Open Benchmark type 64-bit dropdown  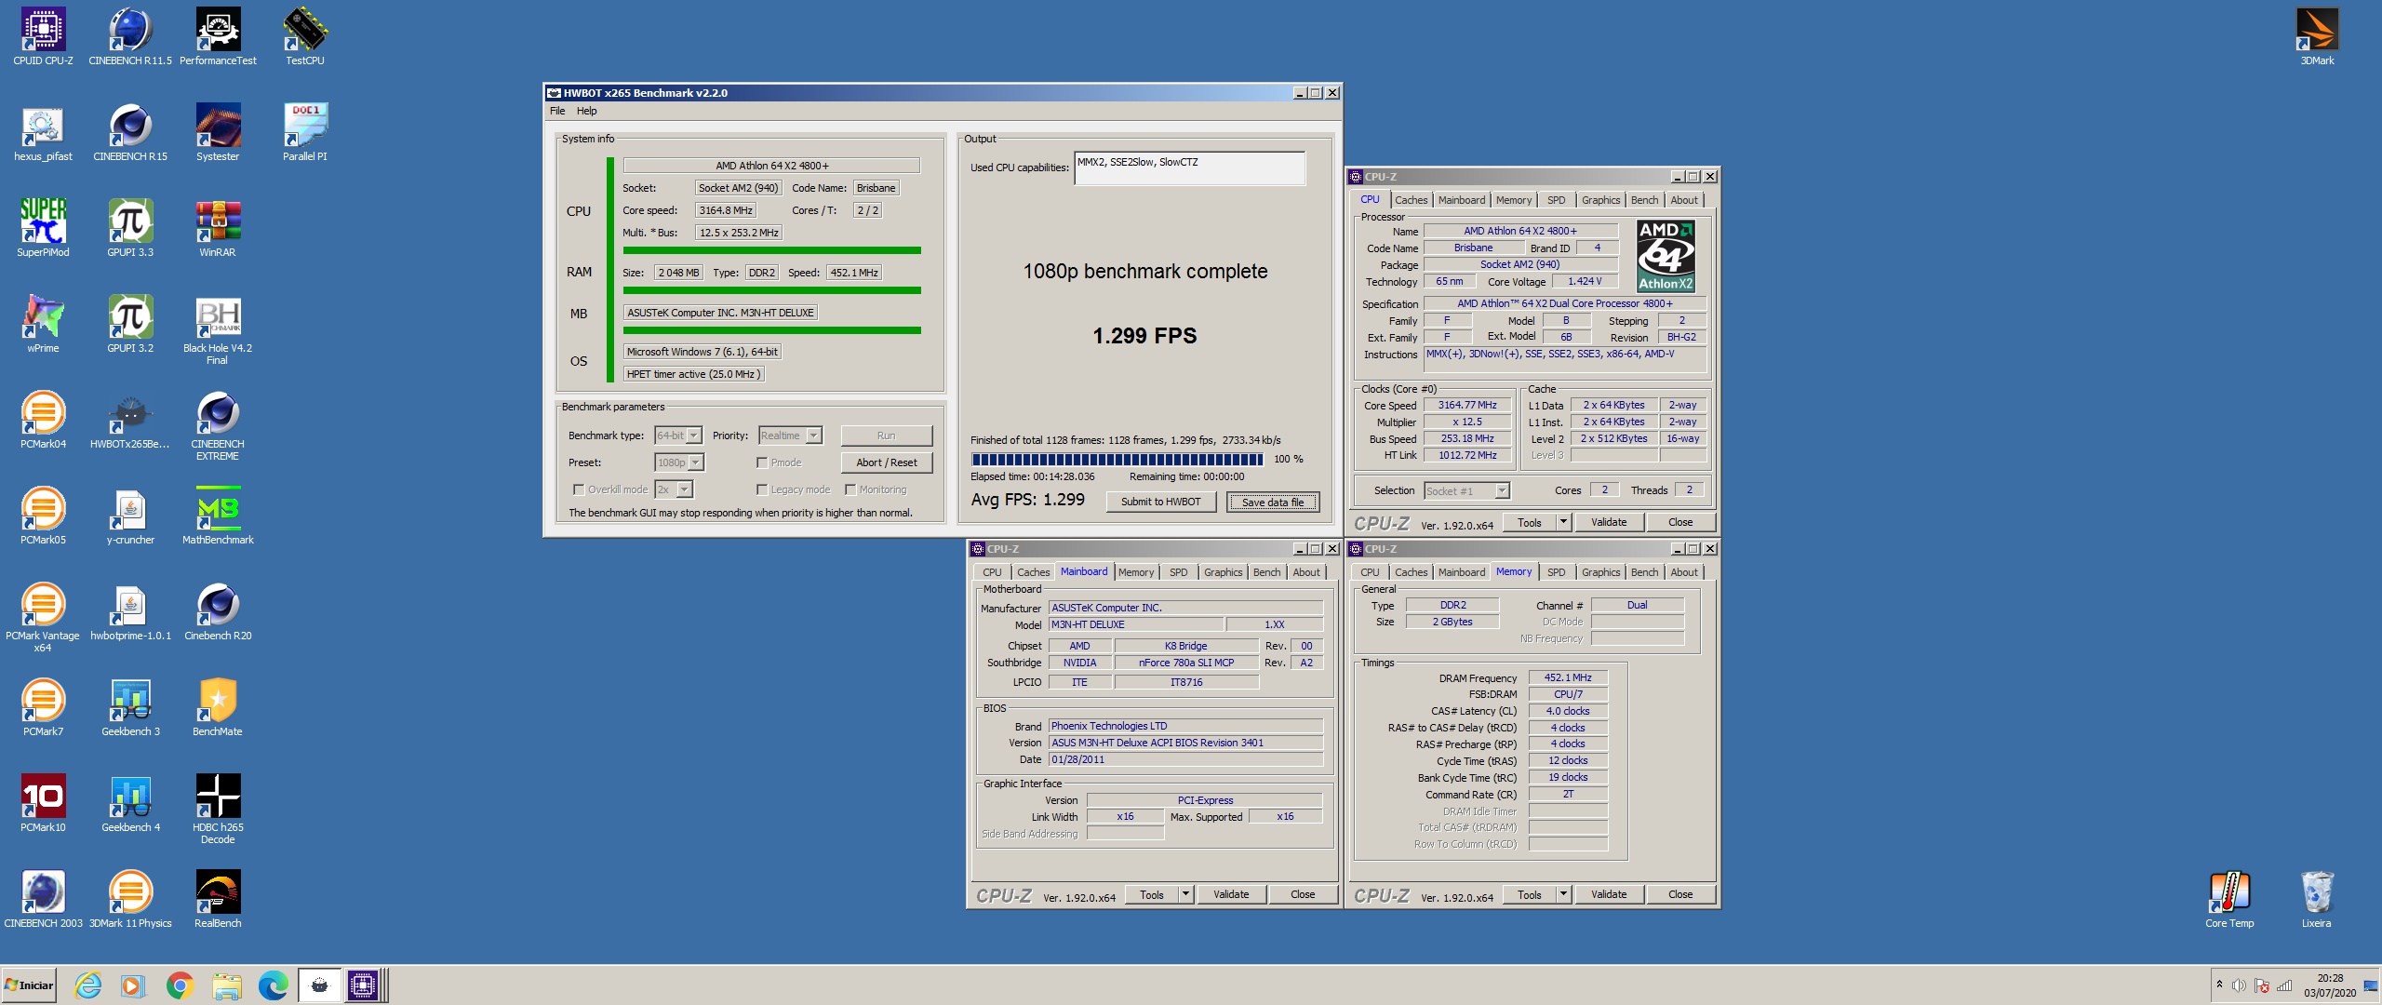point(678,435)
